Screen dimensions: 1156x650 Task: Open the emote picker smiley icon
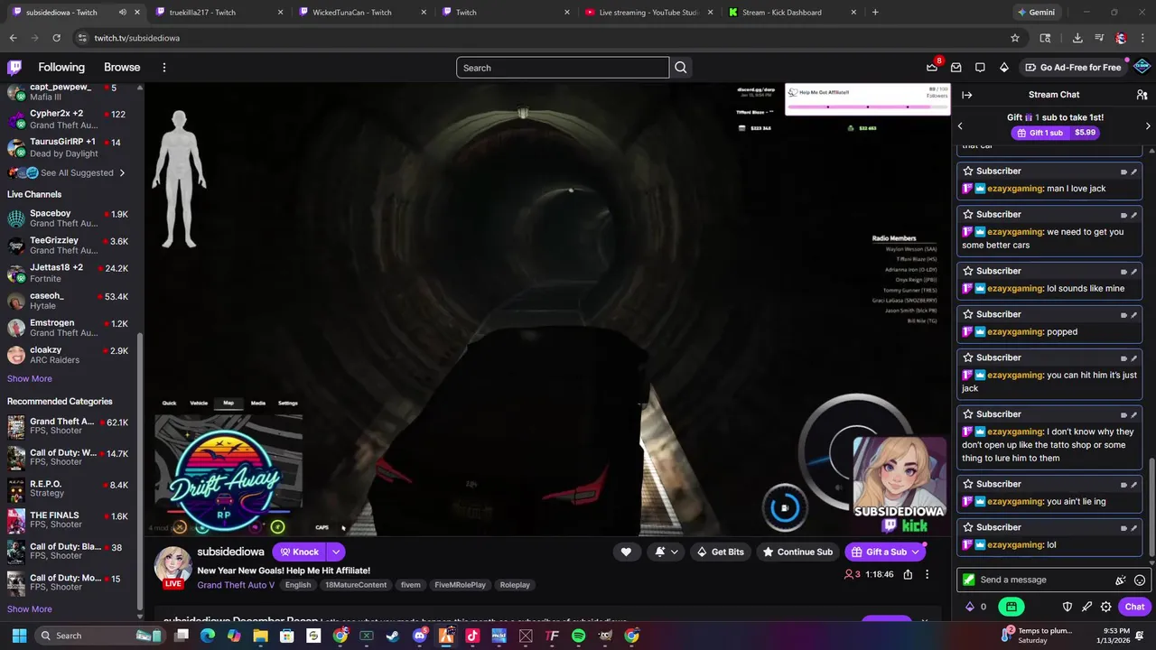[1140, 580]
